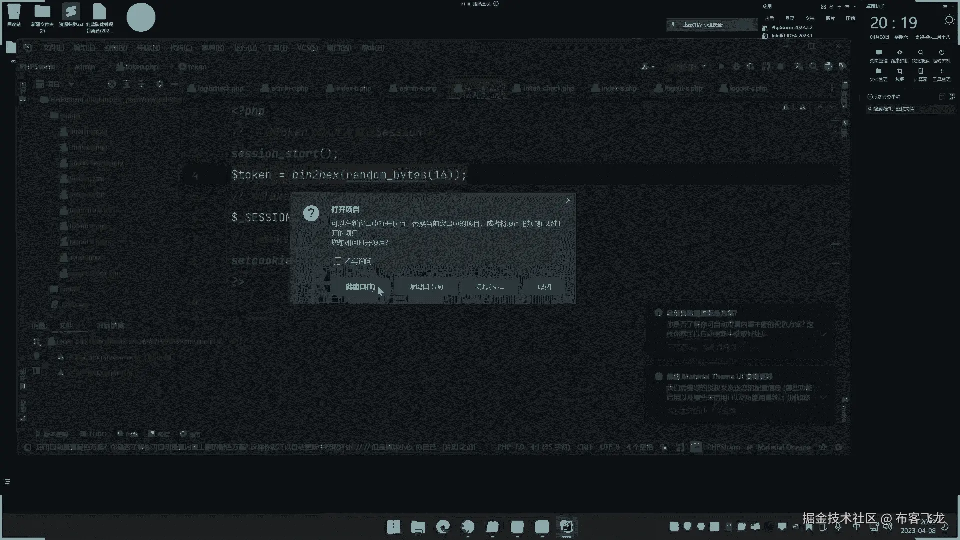Click the 截屏 crop icon in the desktop widget
Image resolution: width=960 pixels, height=540 pixels.
pyautogui.click(x=899, y=72)
